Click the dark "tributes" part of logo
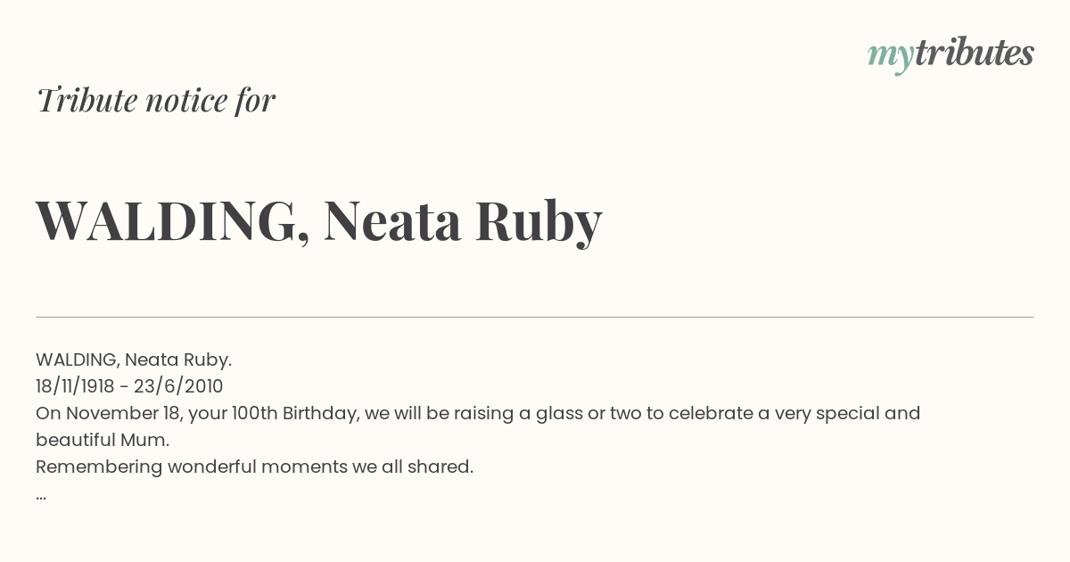 click(x=975, y=52)
